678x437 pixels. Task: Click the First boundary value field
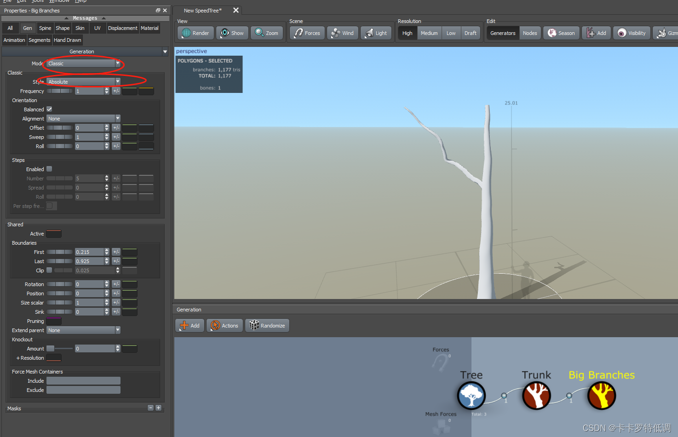coord(89,252)
